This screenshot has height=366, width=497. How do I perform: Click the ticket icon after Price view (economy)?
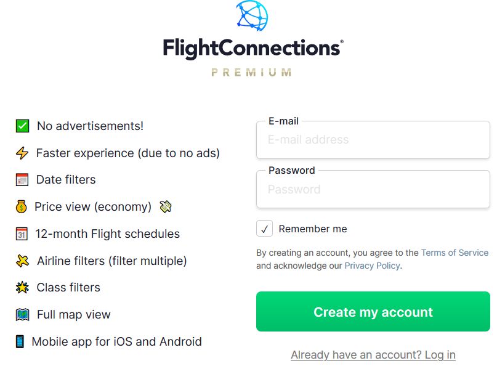166,206
